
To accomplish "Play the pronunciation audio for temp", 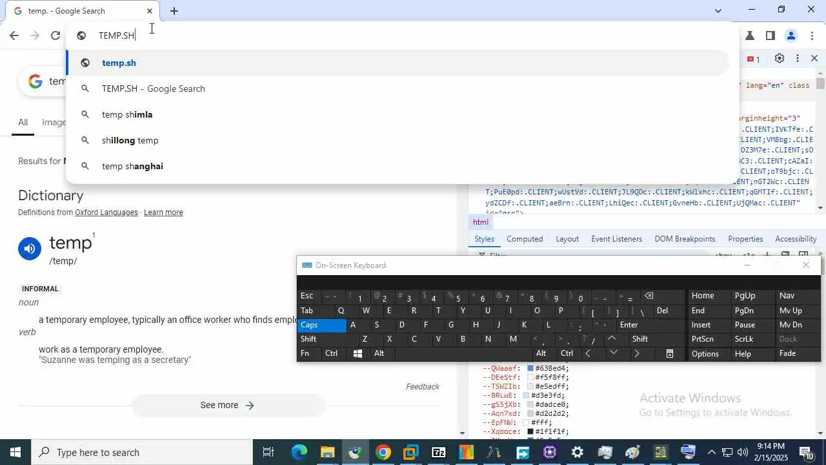I will click(30, 249).
